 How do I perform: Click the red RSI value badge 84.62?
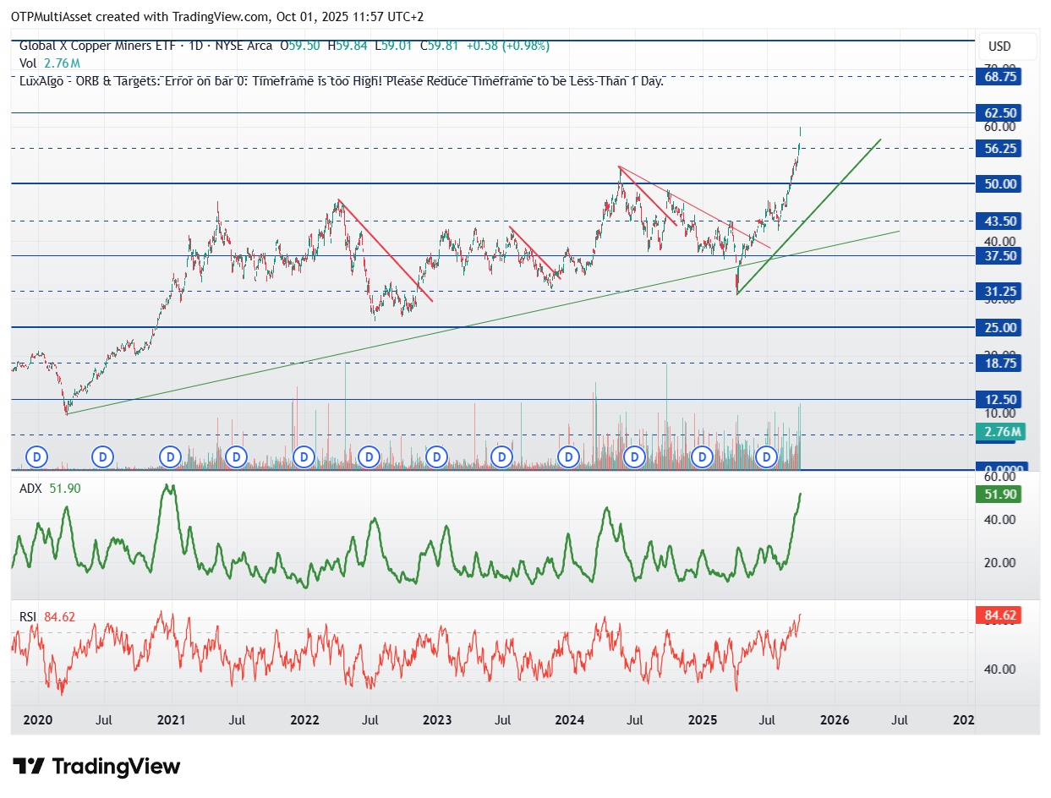999,616
